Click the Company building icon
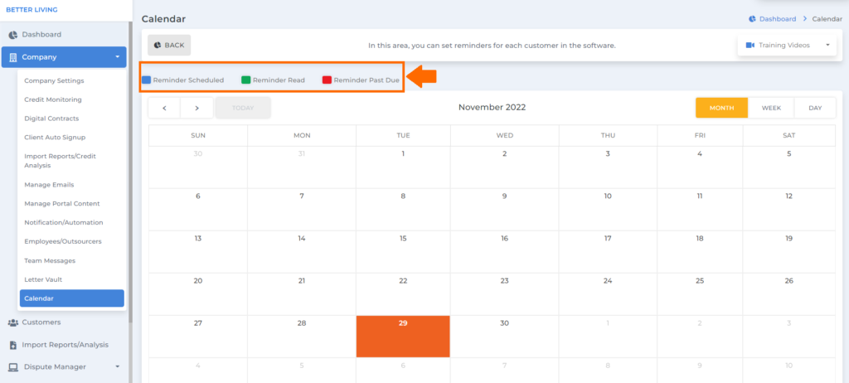This screenshot has height=383, width=849. [x=13, y=57]
